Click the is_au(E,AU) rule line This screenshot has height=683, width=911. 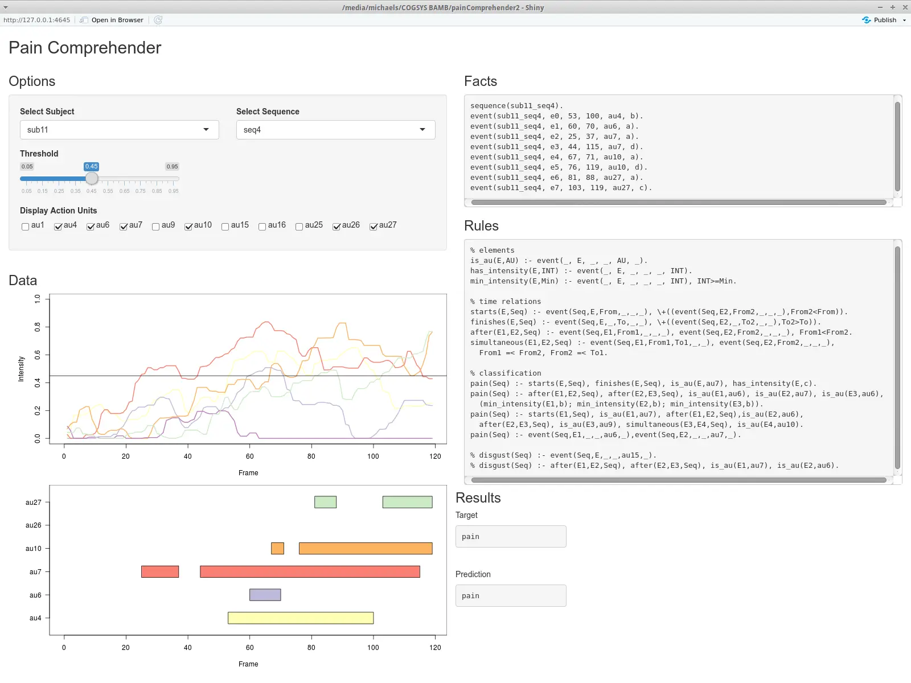tap(559, 261)
